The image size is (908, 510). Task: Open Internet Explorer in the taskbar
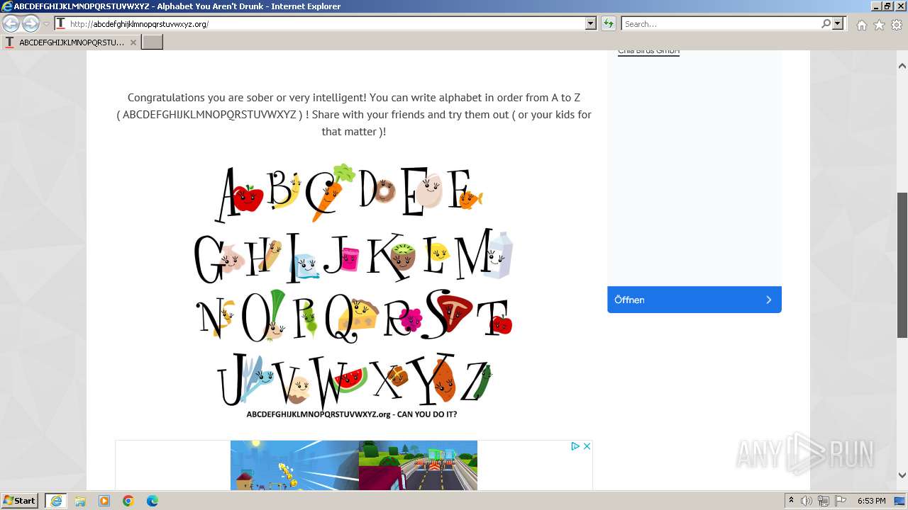pyautogui.click(x=56, y=501)
